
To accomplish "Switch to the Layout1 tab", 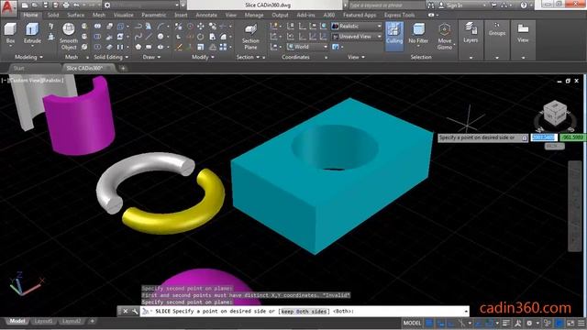I will tap(43, 321).
